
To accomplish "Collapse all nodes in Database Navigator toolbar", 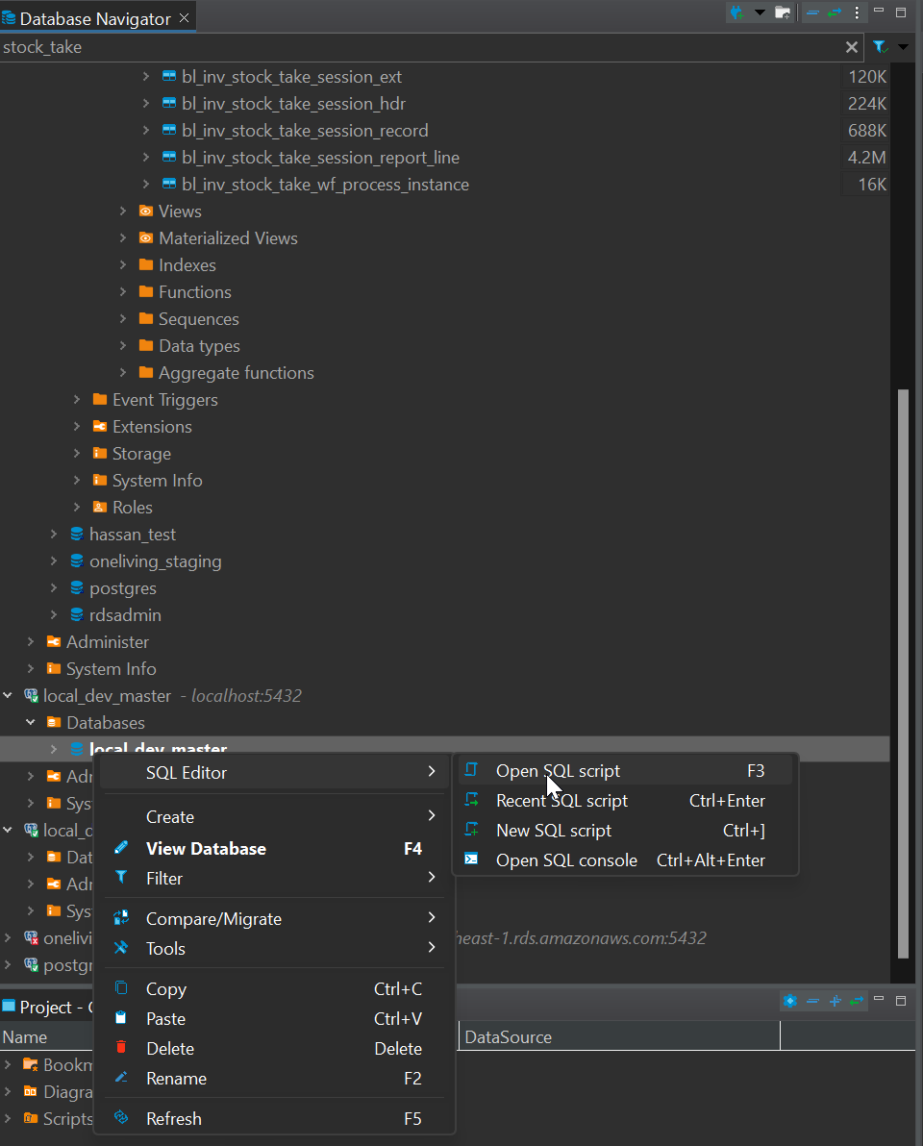I will coord(812,12).
